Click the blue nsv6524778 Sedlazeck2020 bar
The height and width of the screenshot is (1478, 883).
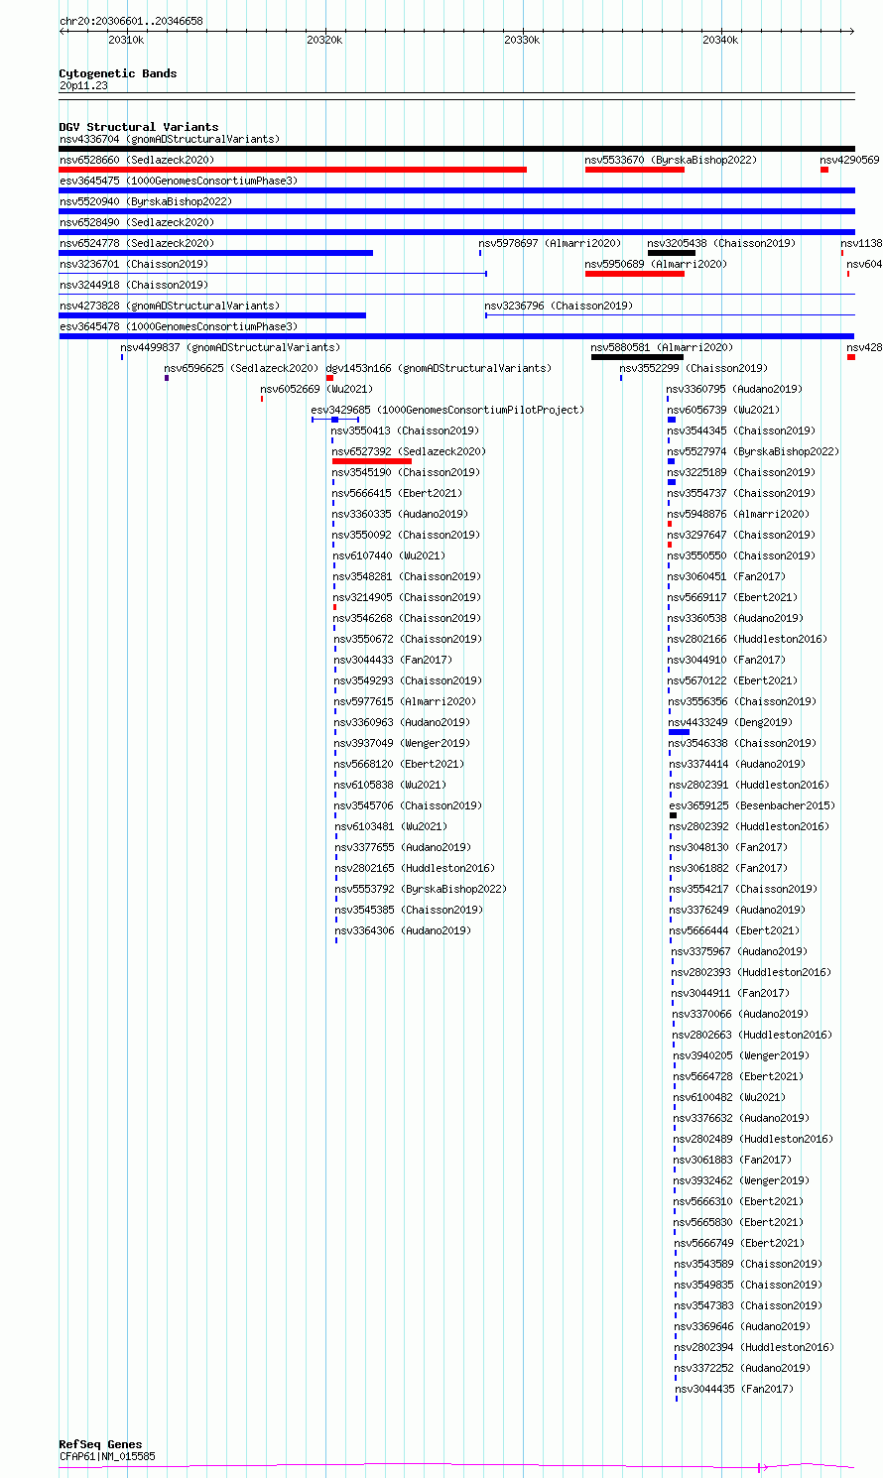(216, 253)
